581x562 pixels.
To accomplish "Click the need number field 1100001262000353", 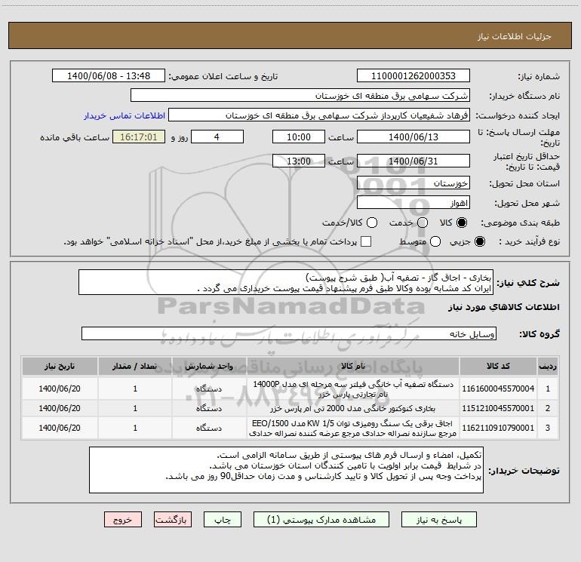I will tap(413, 76).
